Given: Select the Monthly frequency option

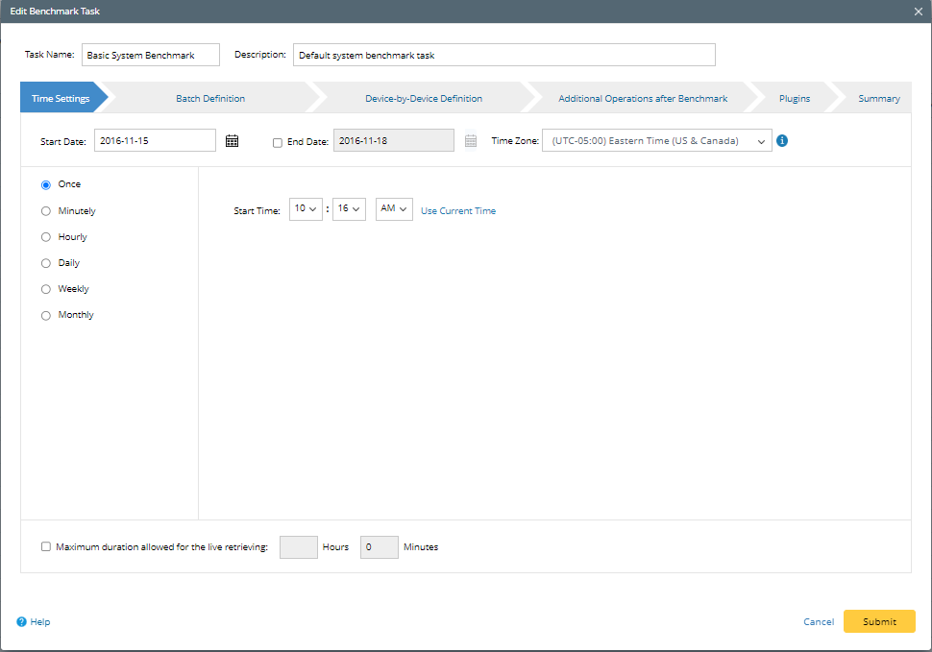Looking at the screenshot, I should tap(46, 315).
